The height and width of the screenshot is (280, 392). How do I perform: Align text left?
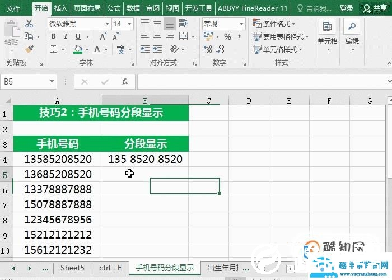pos(145,36)
